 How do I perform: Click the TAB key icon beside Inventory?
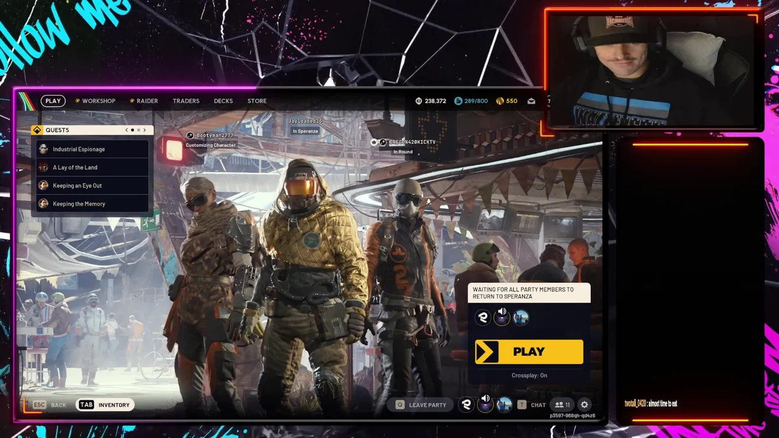[x=86, y=405]
